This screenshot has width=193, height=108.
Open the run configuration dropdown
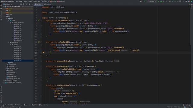tap(152, 1)
